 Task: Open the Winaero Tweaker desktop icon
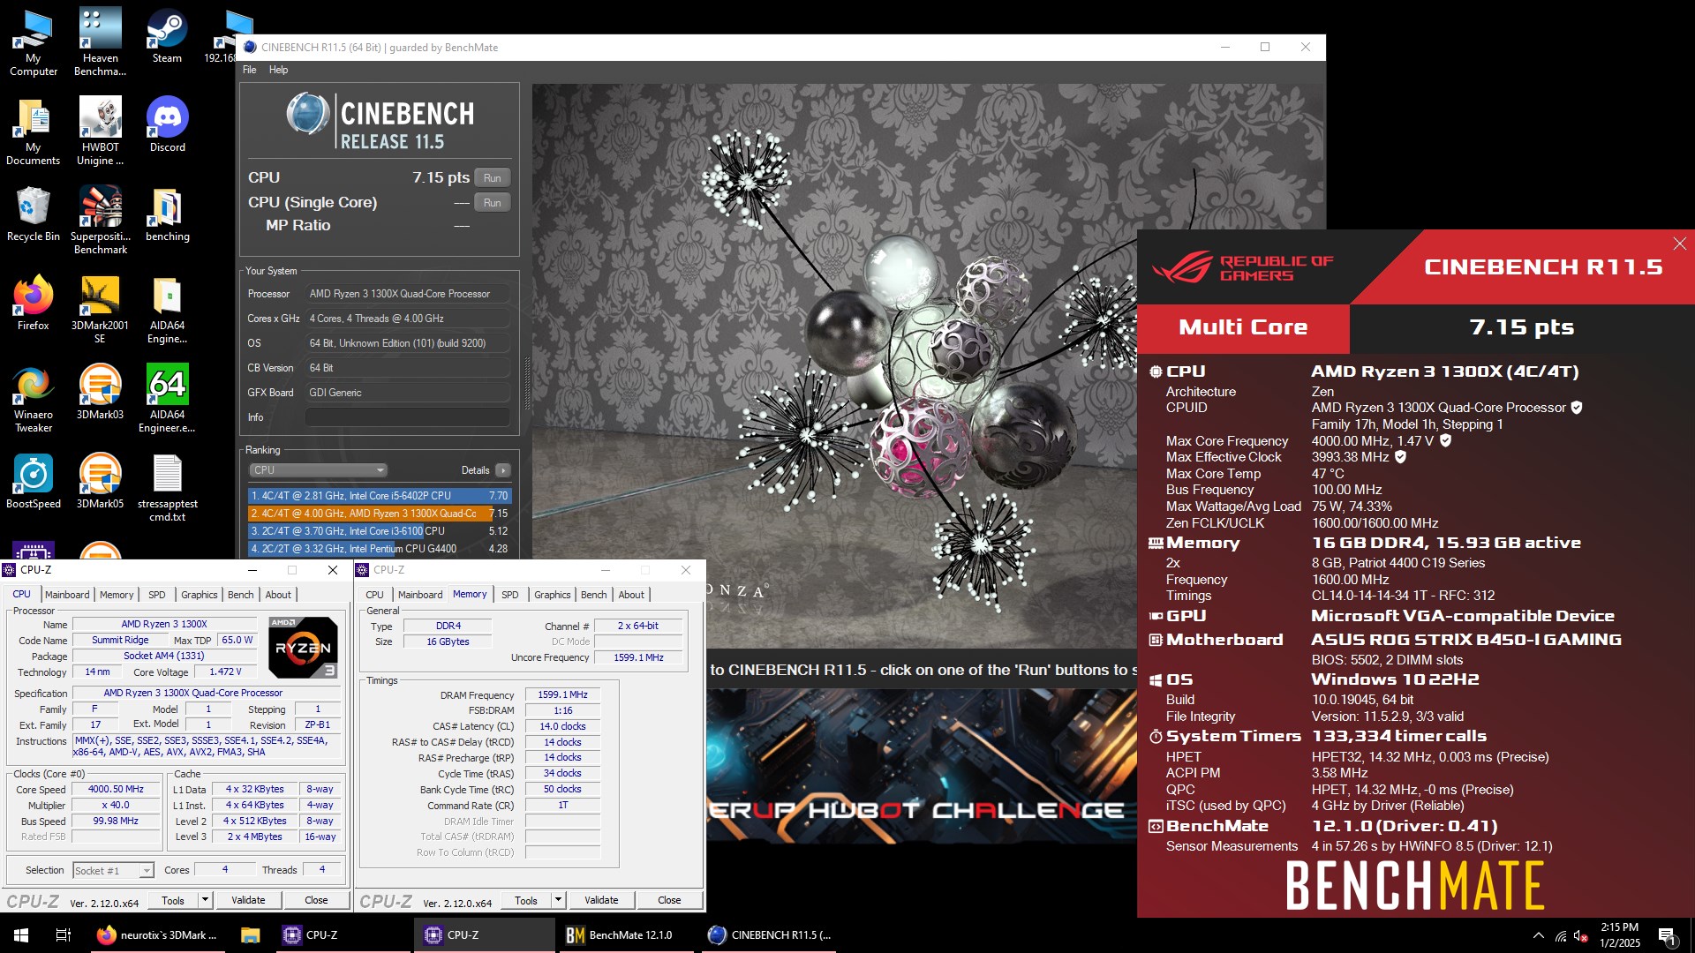pos(33,398)
